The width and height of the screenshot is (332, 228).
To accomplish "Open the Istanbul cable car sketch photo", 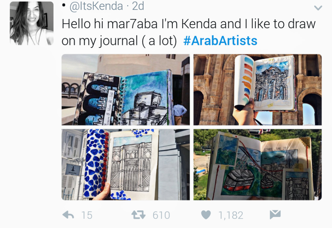I will [x=257, y=165].
